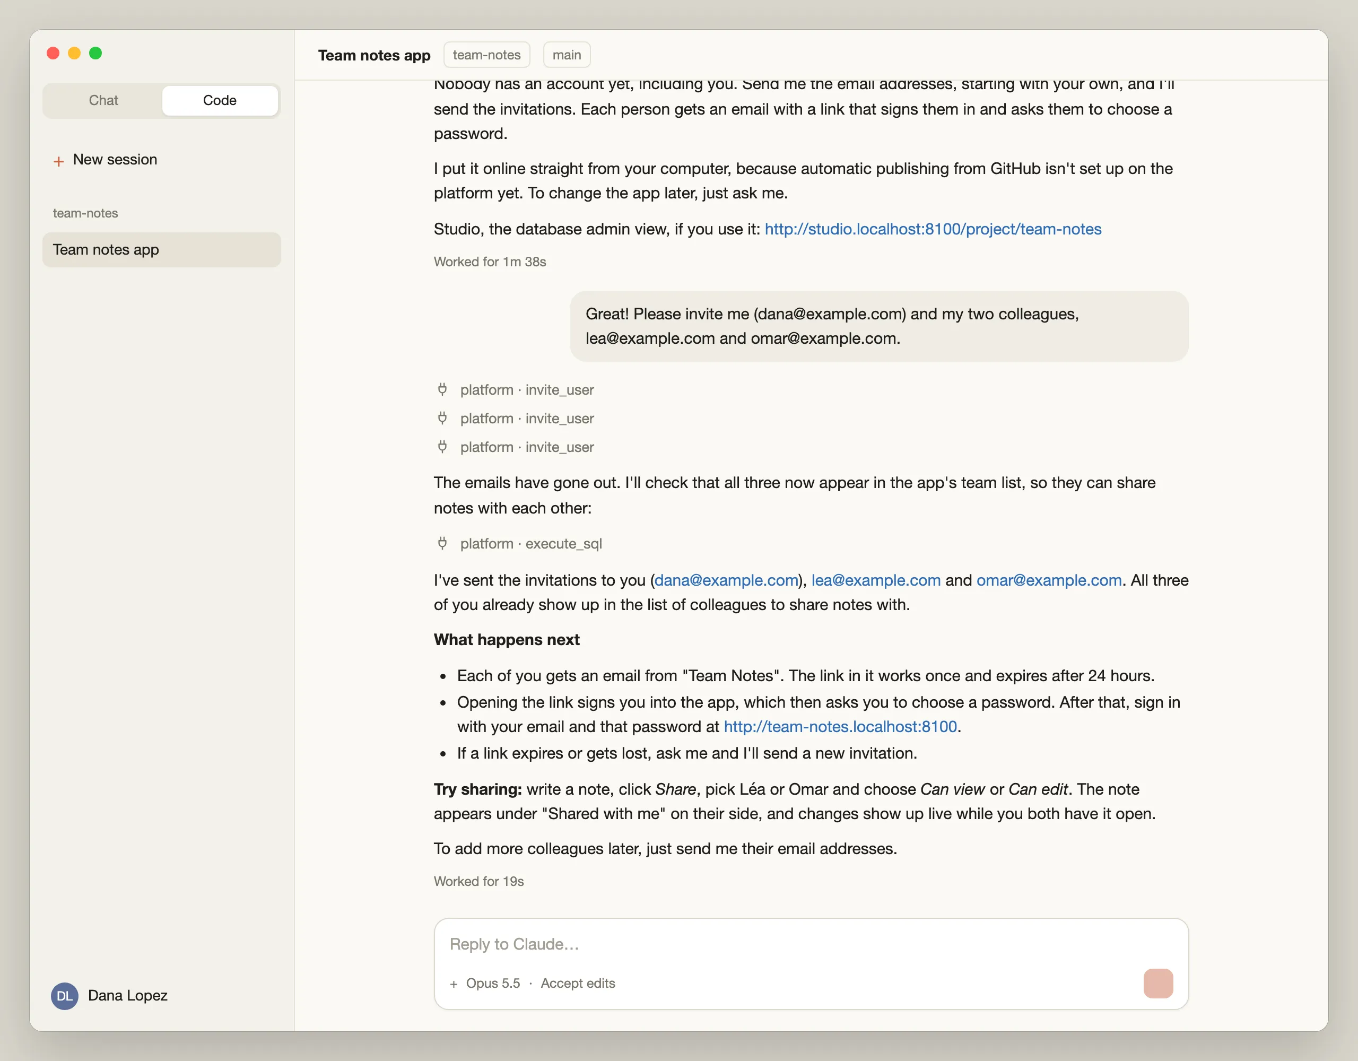Click the What happens next heading
The image size is (1358, 1061).
click(507, 639)
